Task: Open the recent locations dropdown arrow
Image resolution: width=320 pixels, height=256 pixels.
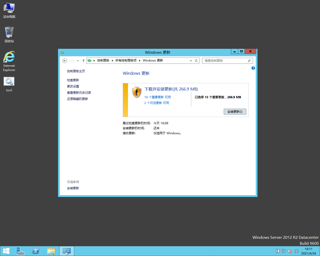Action: point(78,61)
